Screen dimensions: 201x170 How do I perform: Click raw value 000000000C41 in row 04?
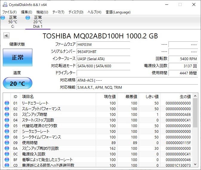pyautogui.click(x=178, y=120)
